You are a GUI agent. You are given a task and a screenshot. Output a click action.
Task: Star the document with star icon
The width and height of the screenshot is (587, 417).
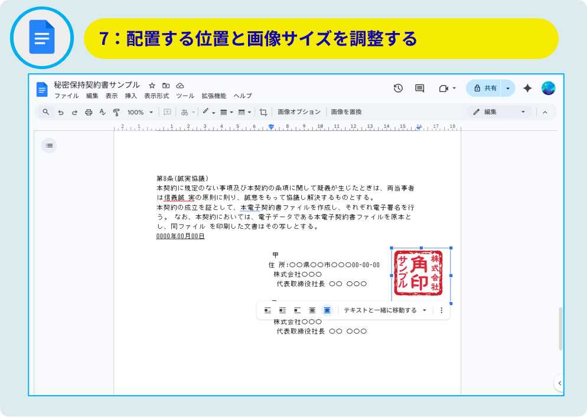(x=152, y=86)
